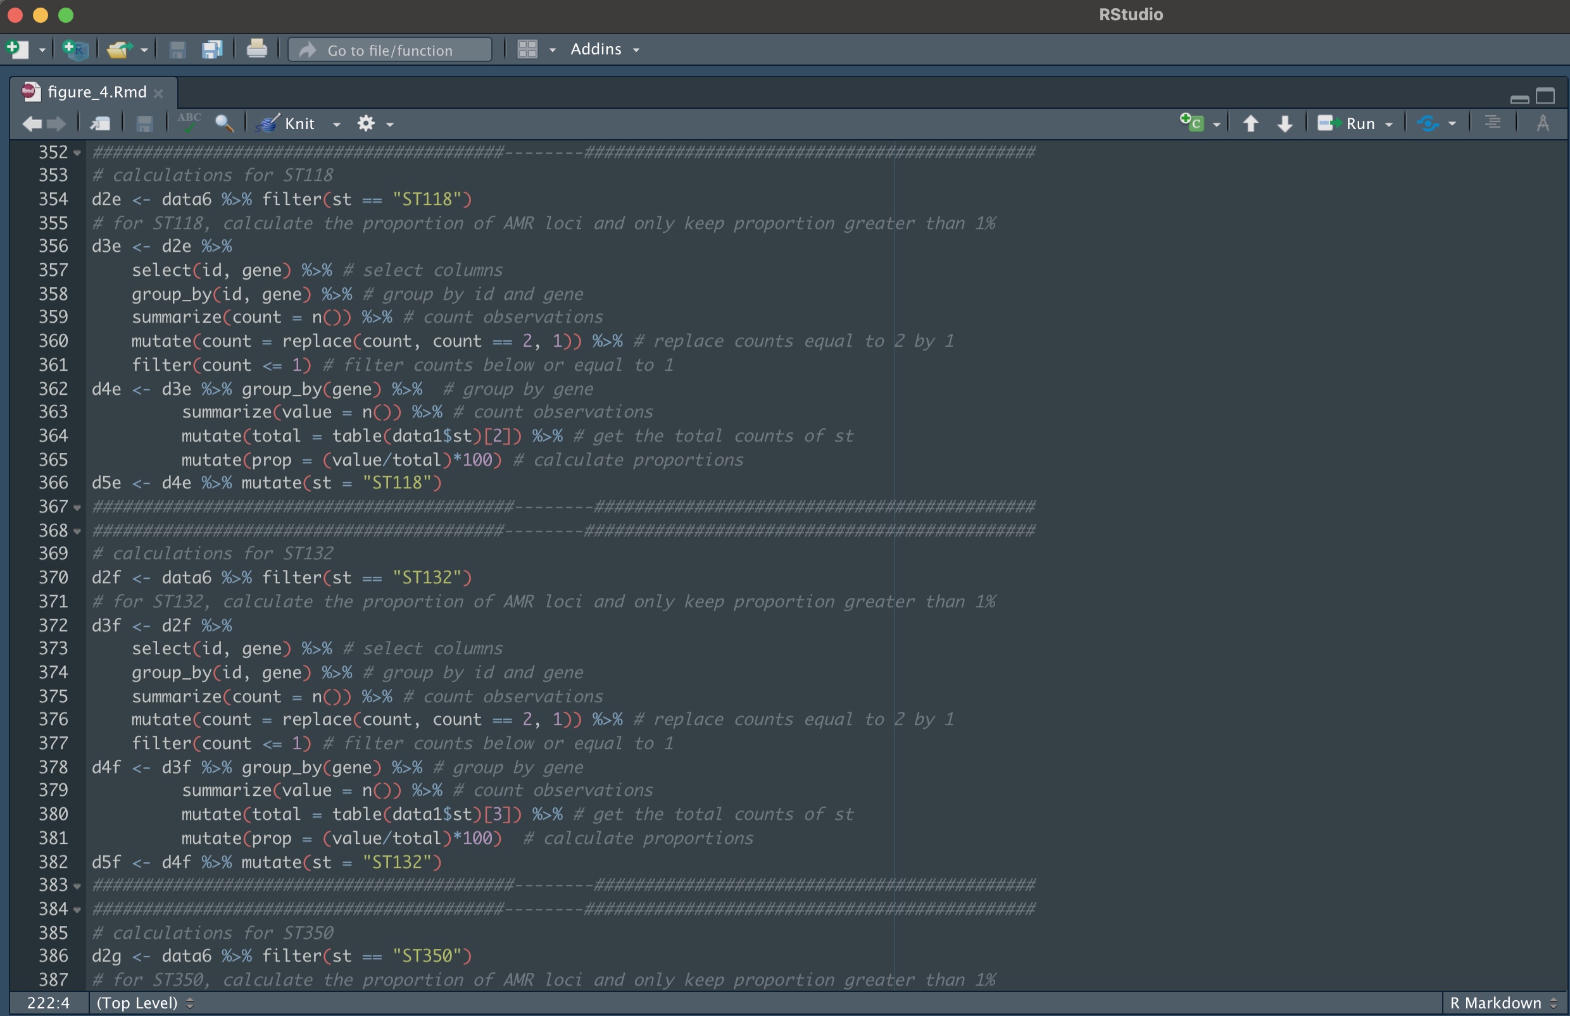Toggle the visual markdown editor mode
Screen dimensions: 1570x1016
[x=1542, y=123]
